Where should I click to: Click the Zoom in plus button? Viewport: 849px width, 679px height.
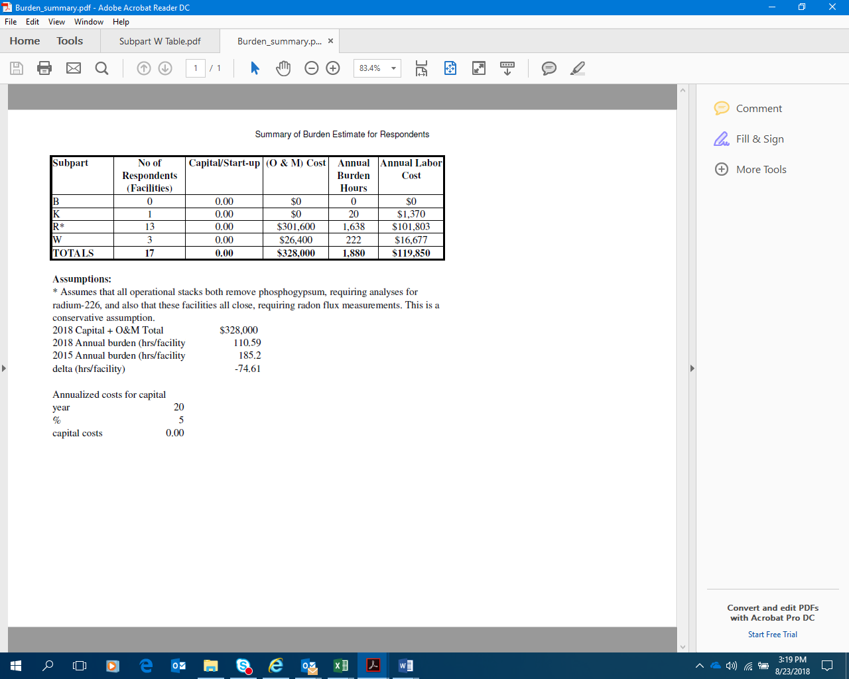coord(333,68)
